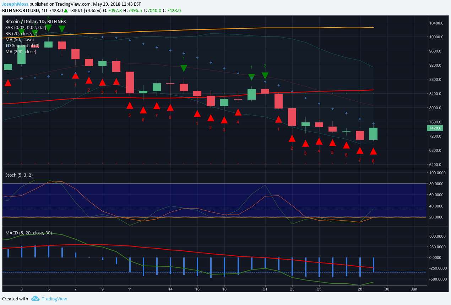Image resolution: width=451 pixels, height=305 pixels.
Task: Select the Stoch (5, 3, 2) pane label
Action: [18, 174]
